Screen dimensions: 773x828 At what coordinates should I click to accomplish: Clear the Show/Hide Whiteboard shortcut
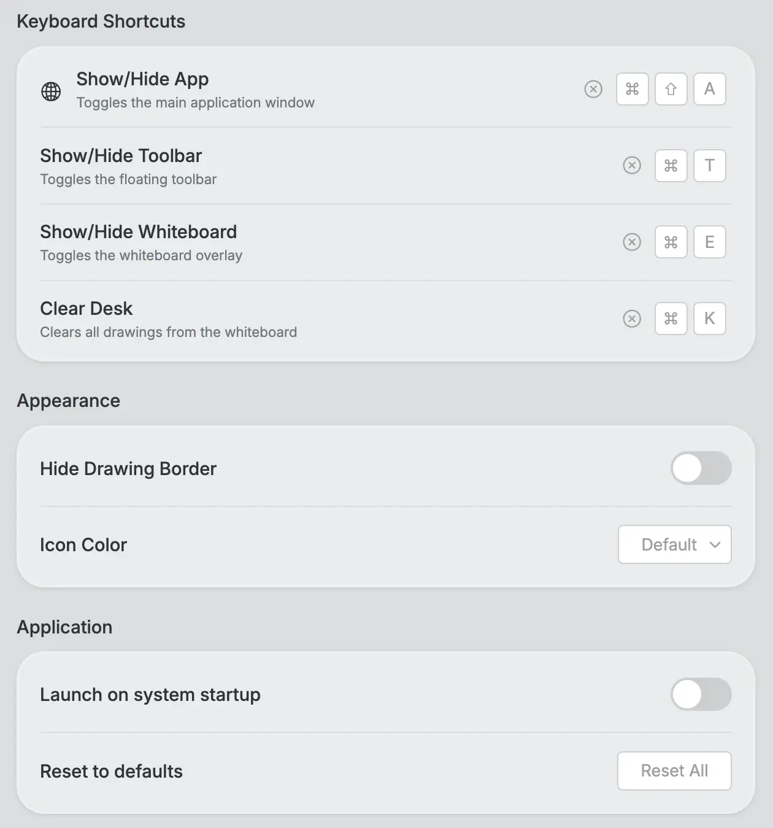(632, 242)
